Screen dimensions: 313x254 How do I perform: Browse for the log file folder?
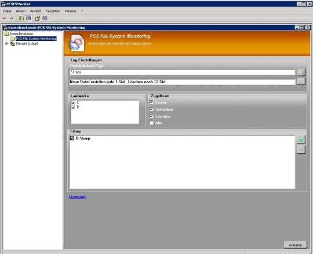pos(301,72)
